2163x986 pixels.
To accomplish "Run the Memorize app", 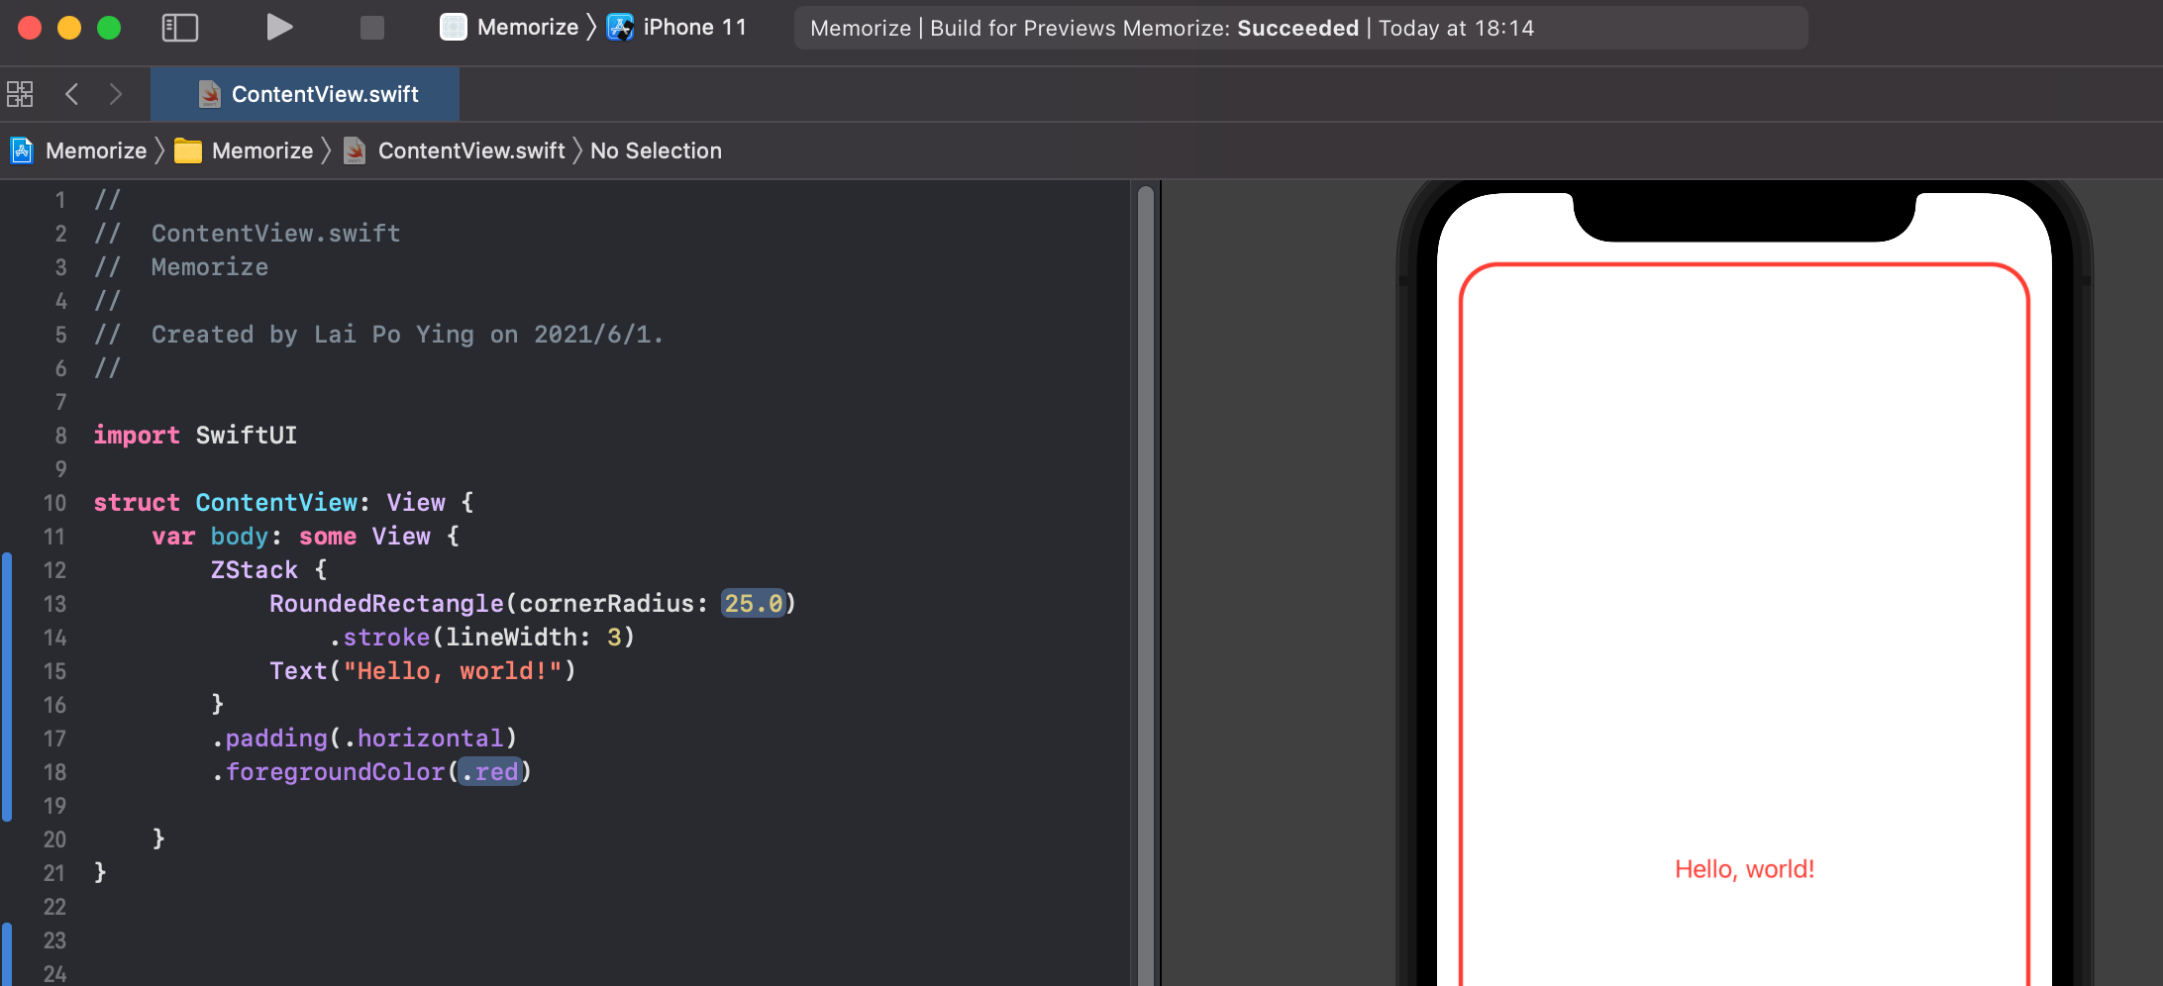I will point(279,27).
